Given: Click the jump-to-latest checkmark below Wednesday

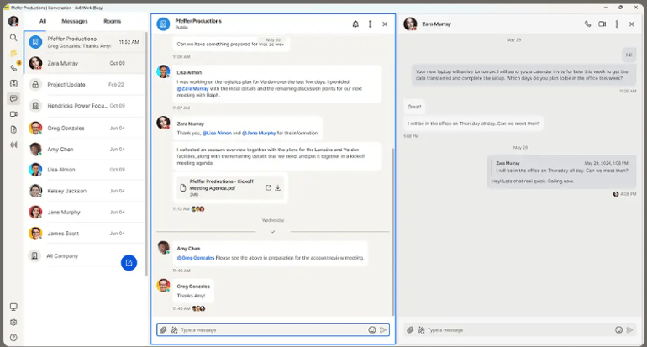Looking at the screenshot, I should [x=273, y=232].
